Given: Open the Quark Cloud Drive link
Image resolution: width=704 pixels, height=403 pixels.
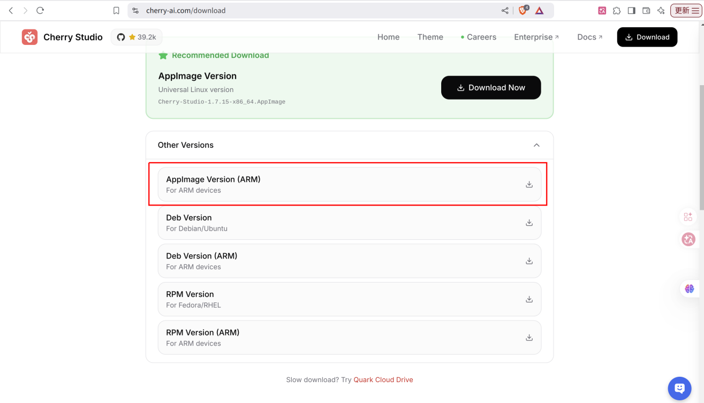Looking at the screenshot, I should coord(383,379).
